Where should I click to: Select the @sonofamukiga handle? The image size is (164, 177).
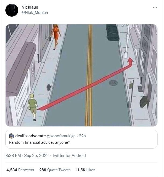61,136
